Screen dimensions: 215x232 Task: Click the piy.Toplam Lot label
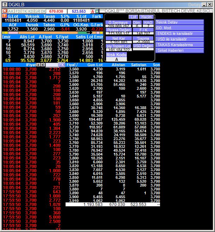(x=119, y=46)
